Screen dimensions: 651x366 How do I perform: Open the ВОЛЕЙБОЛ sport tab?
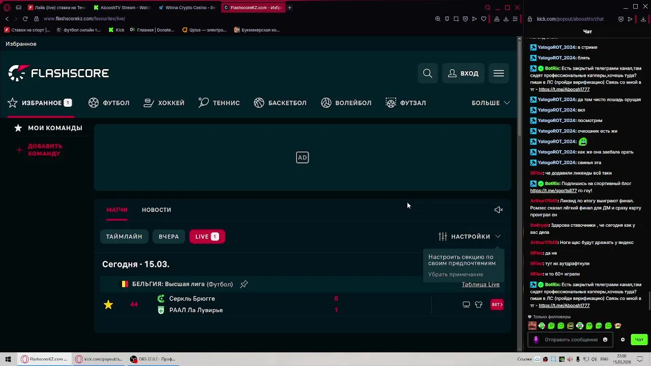click(x=346, y=103)
